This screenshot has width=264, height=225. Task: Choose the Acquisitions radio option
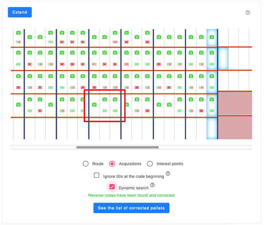(x=112, y=164)
